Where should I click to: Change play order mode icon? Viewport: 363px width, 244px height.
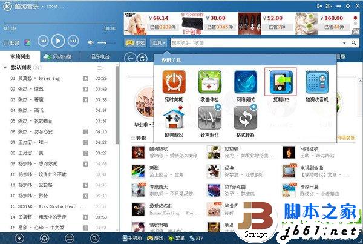(x=70, y=238)
